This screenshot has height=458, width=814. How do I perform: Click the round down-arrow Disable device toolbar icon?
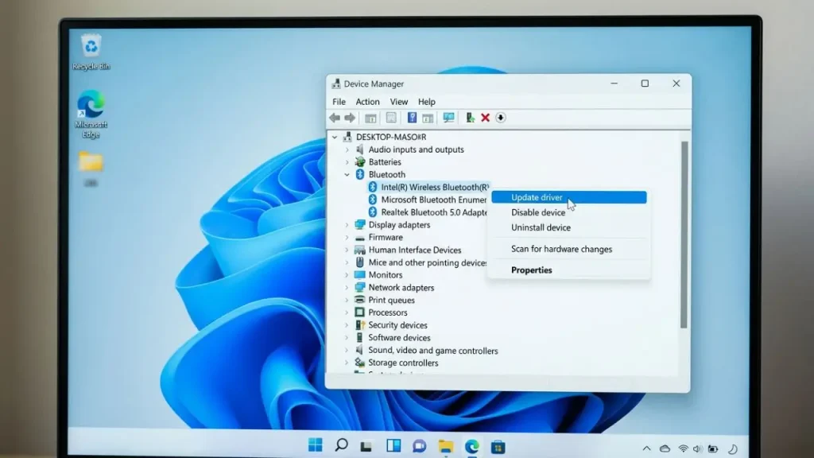pos(501,118)
